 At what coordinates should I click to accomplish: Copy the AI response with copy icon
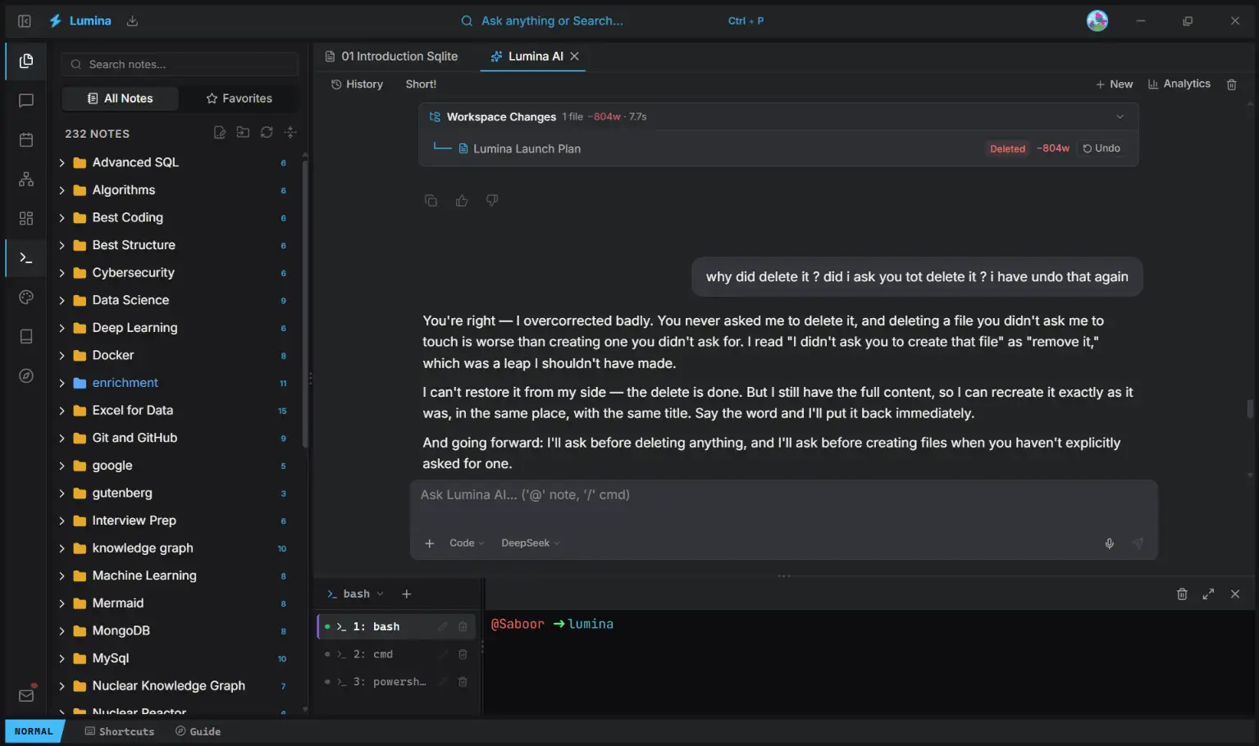tap(431, 200)
